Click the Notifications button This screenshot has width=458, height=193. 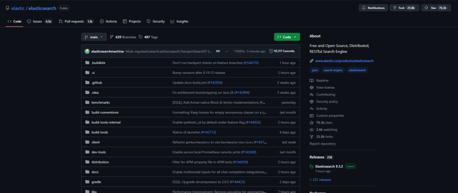click(373, 8)
